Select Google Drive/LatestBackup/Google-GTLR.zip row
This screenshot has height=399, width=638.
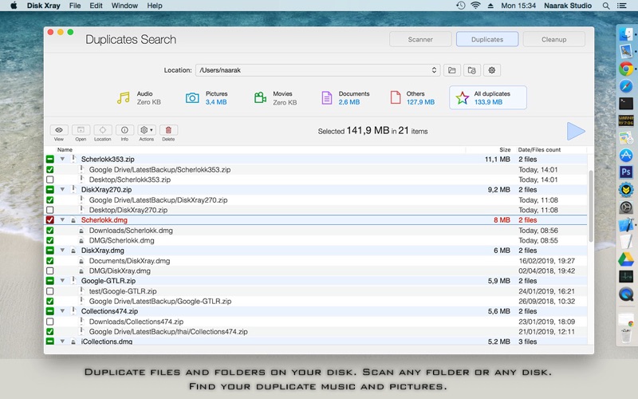(x=316, y=302)
